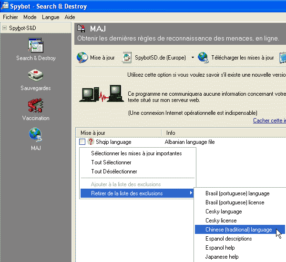Click the Search & Destroy sidebar label

point(36,58)
